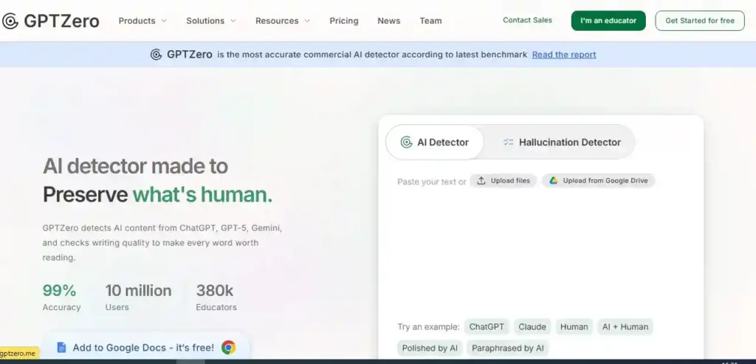The width and height of the screenshot is (756, 364).
Task: Open the Team page
Action: click(x=430, y=21)
